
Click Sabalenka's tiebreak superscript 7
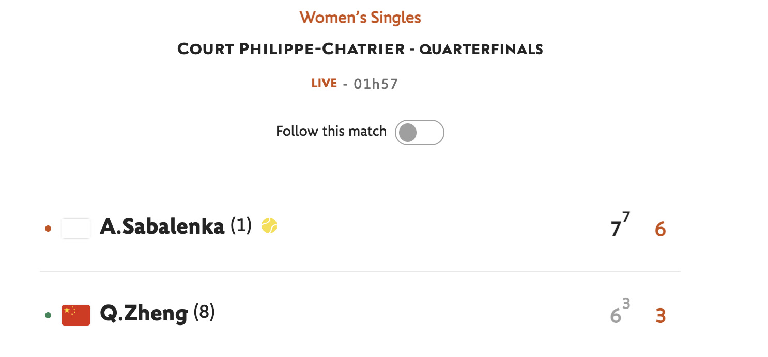click(626, 217)
